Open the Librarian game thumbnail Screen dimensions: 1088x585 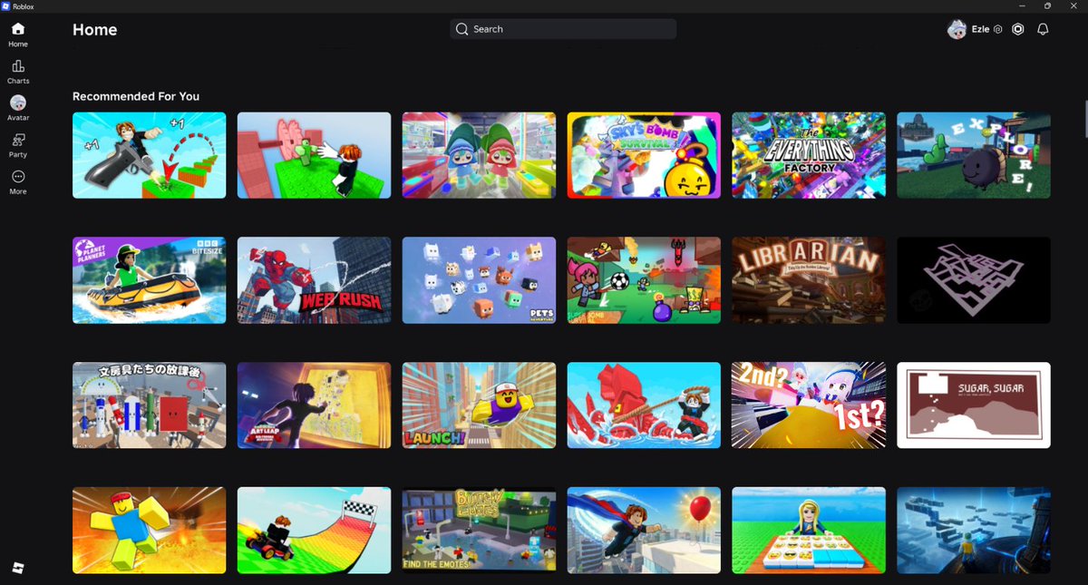pos(809,280)
